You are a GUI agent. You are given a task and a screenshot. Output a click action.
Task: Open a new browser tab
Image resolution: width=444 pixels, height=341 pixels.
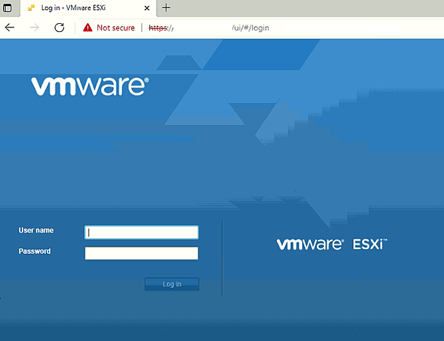pyautogui.click(x=166, y=8)
